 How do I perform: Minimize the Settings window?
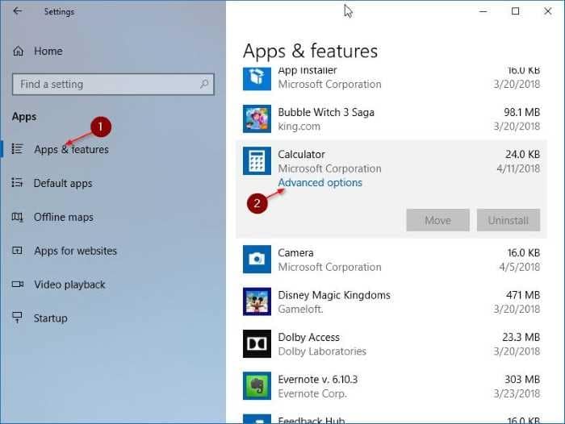click(x=483, y=11)
